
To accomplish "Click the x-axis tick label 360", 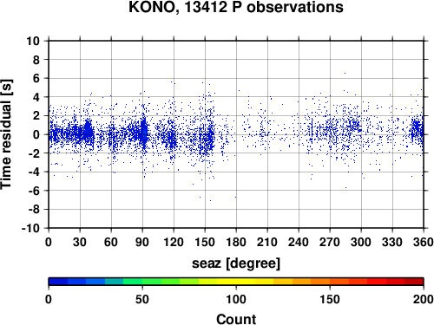I will [x=424, y=242].
